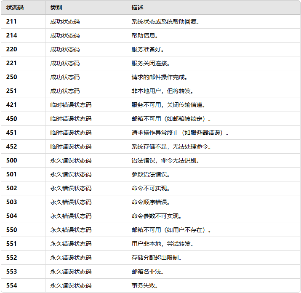Select status code 211 cell
The image size is (301, 293).
pos(12,21)
